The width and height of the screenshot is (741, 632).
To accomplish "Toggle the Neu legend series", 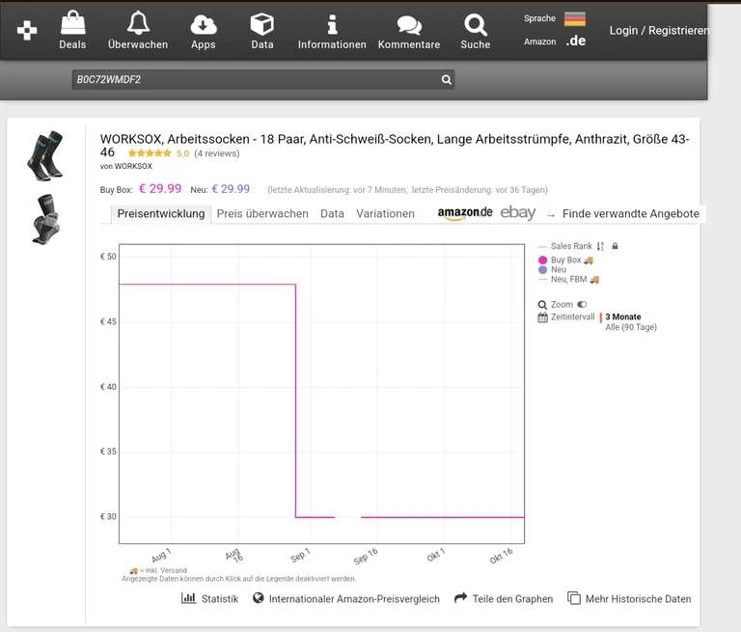I will (x=558, y=270).
